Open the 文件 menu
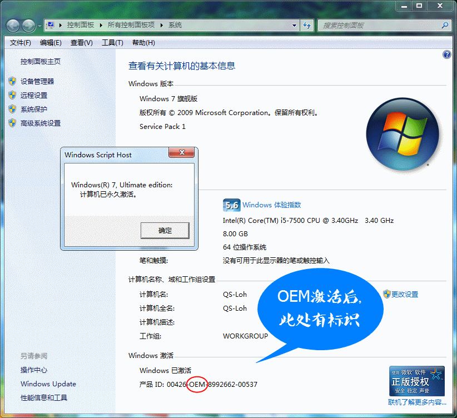The width and height of the screenshot is (457, 418). point(21,42)
